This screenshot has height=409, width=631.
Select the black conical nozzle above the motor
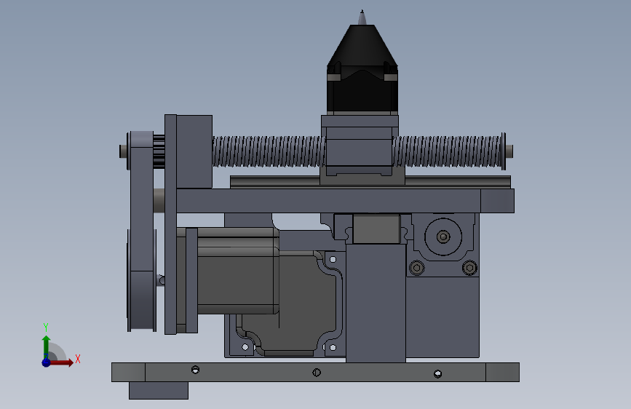click(x=362, y=44)
